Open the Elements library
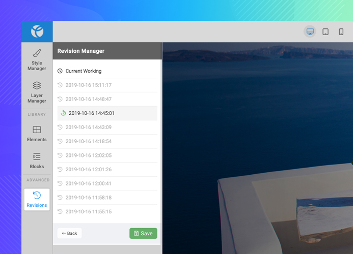The image size is (353, 254). click(37, 134)
